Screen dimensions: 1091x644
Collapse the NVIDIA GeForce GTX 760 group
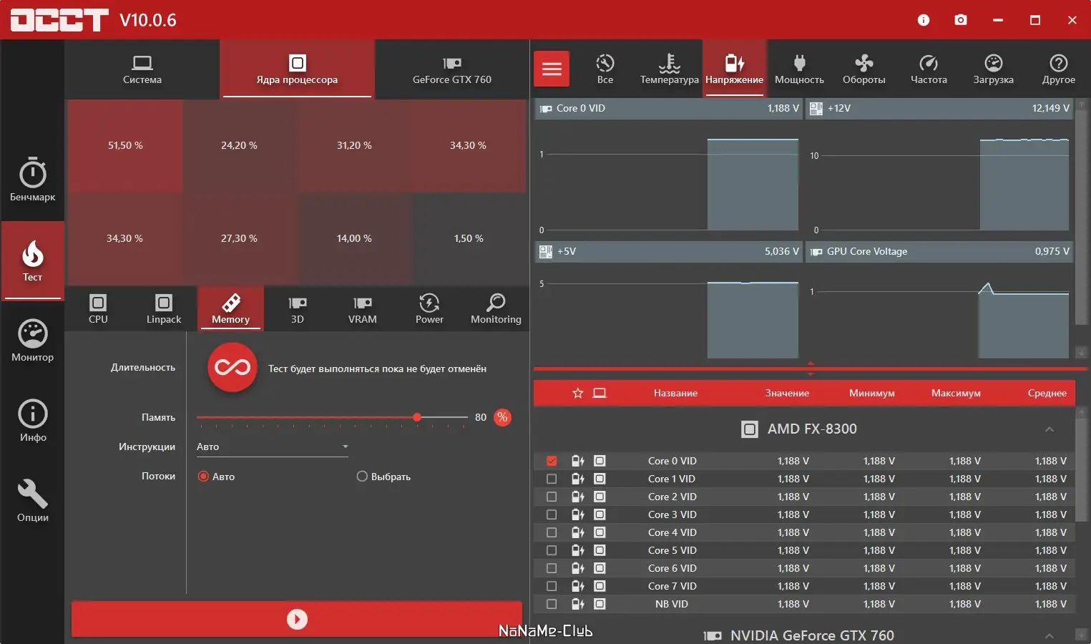(1050, 635)
